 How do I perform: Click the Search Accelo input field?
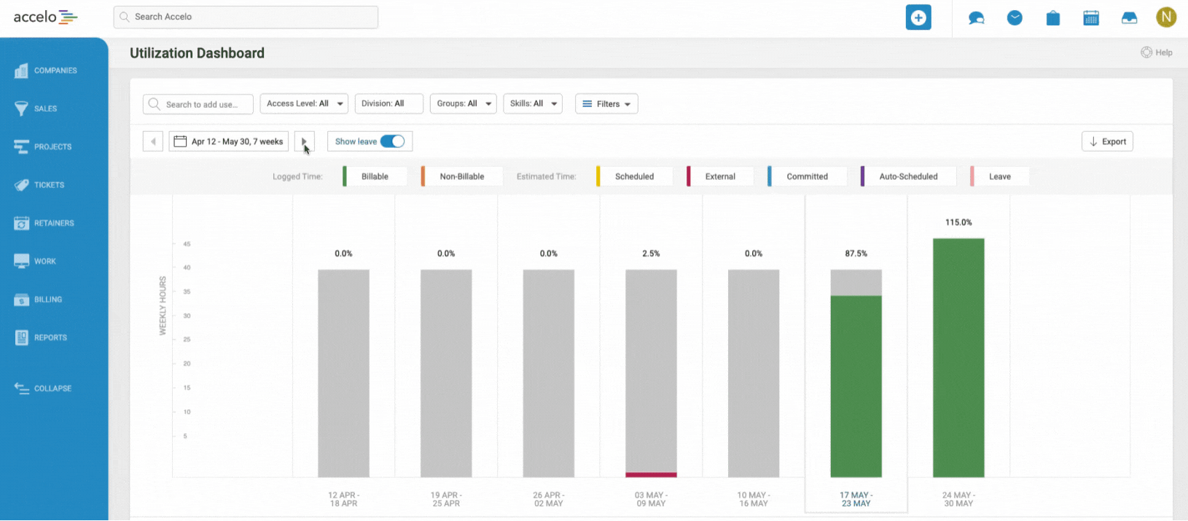click(246, 17)
